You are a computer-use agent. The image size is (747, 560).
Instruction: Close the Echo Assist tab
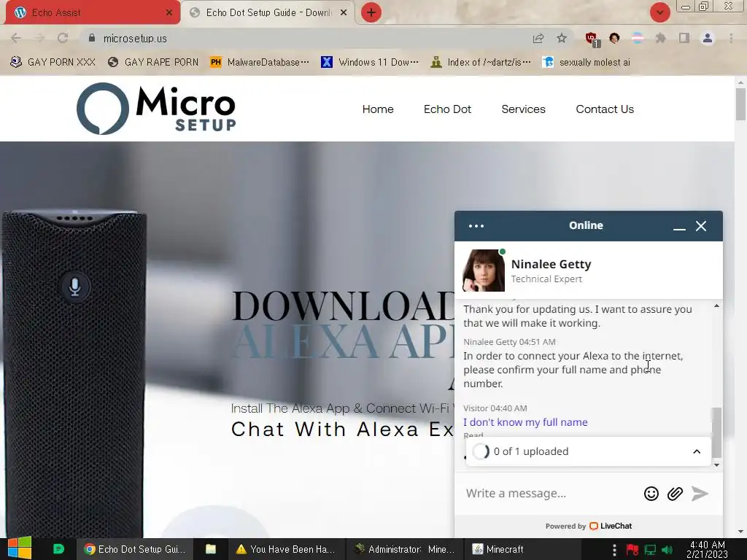[x=169, y=13]
